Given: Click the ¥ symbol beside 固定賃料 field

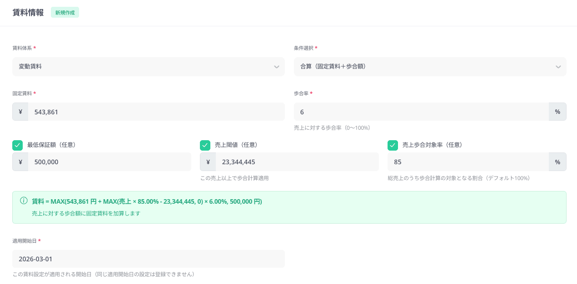Looking at the screenshot, I should (x=20, y=112).
